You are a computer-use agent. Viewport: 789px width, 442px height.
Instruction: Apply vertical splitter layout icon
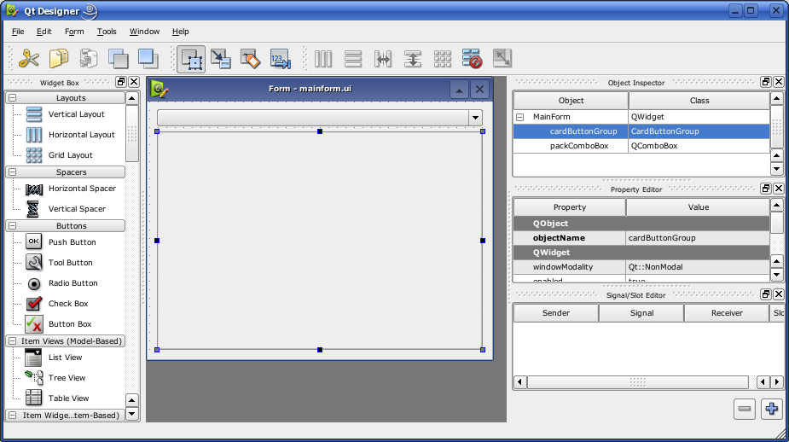tap(413, 59)
